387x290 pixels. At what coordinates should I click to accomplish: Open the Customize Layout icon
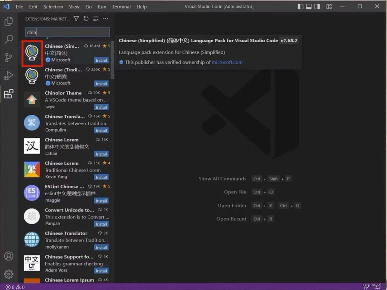pyautogui.click(x=329, y=6)
